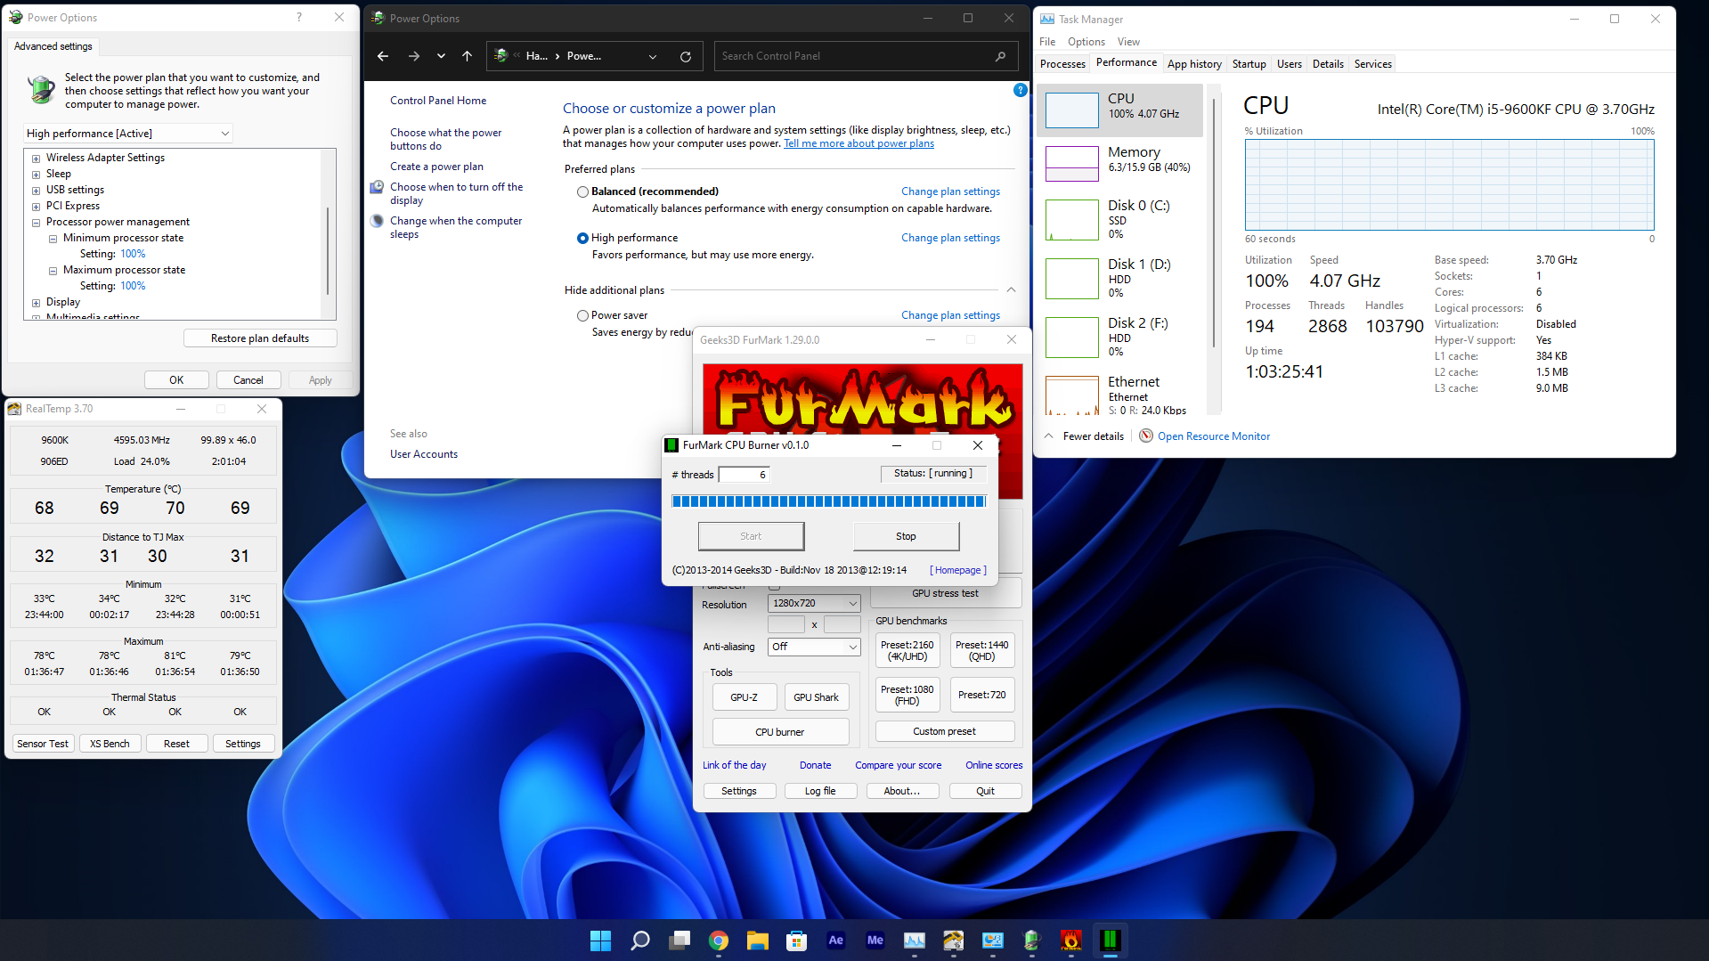Open Microsoft Store from the taskbar
The image size is (1709, 961).
796,940
